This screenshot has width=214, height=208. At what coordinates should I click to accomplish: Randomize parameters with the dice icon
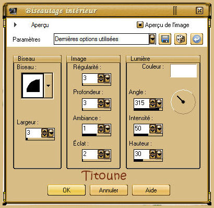pyautogui.click(x=181, y=39)
